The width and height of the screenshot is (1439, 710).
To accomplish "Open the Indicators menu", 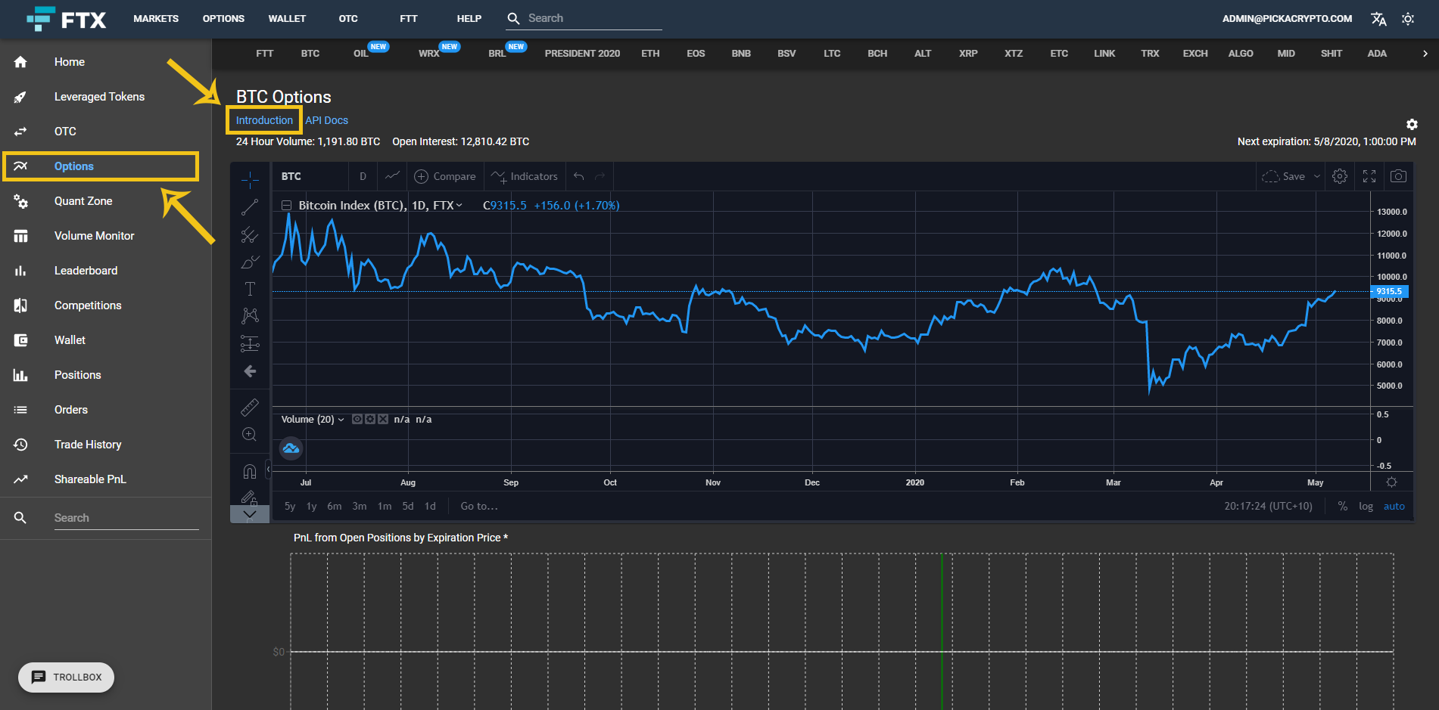I will point(524,176).
